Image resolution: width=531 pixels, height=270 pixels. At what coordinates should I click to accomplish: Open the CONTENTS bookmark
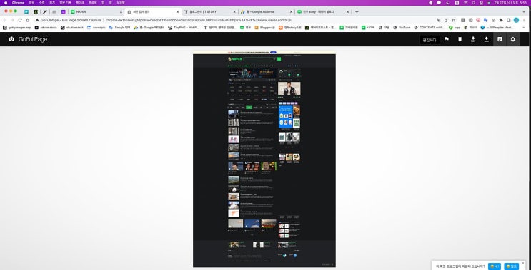[430, 28]
